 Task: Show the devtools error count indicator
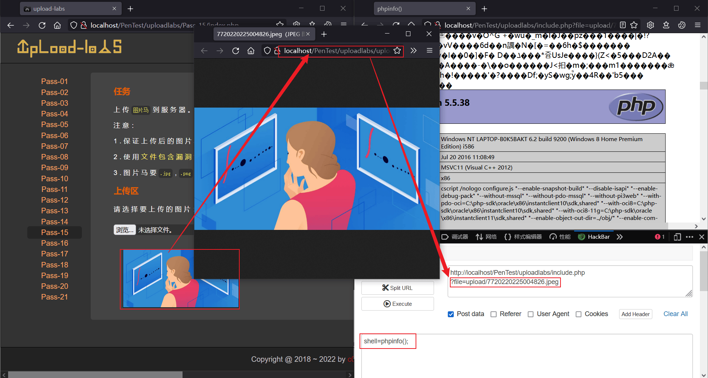660,237
